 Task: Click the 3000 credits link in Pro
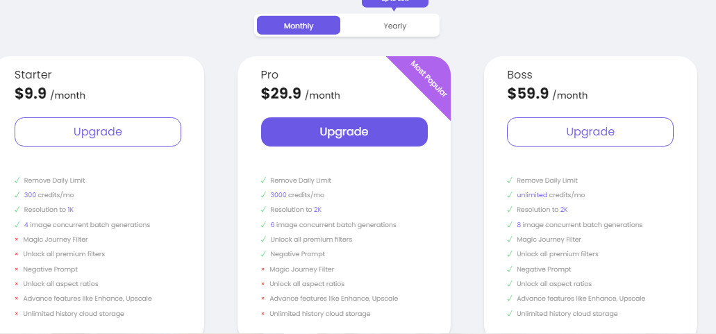pyautogui.click(x=278, y=195)
